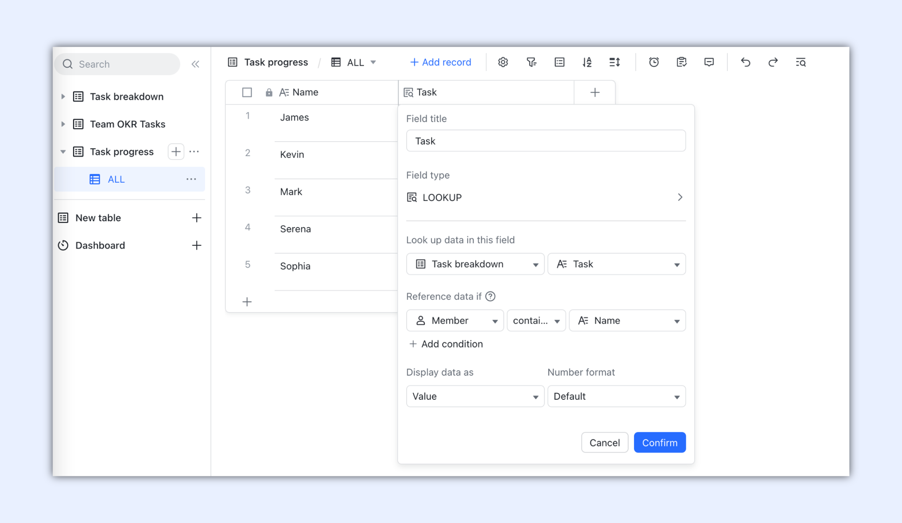Click the Dashboard clock icon in sidebar
The image size is (902, 523).
click(63, 245)
